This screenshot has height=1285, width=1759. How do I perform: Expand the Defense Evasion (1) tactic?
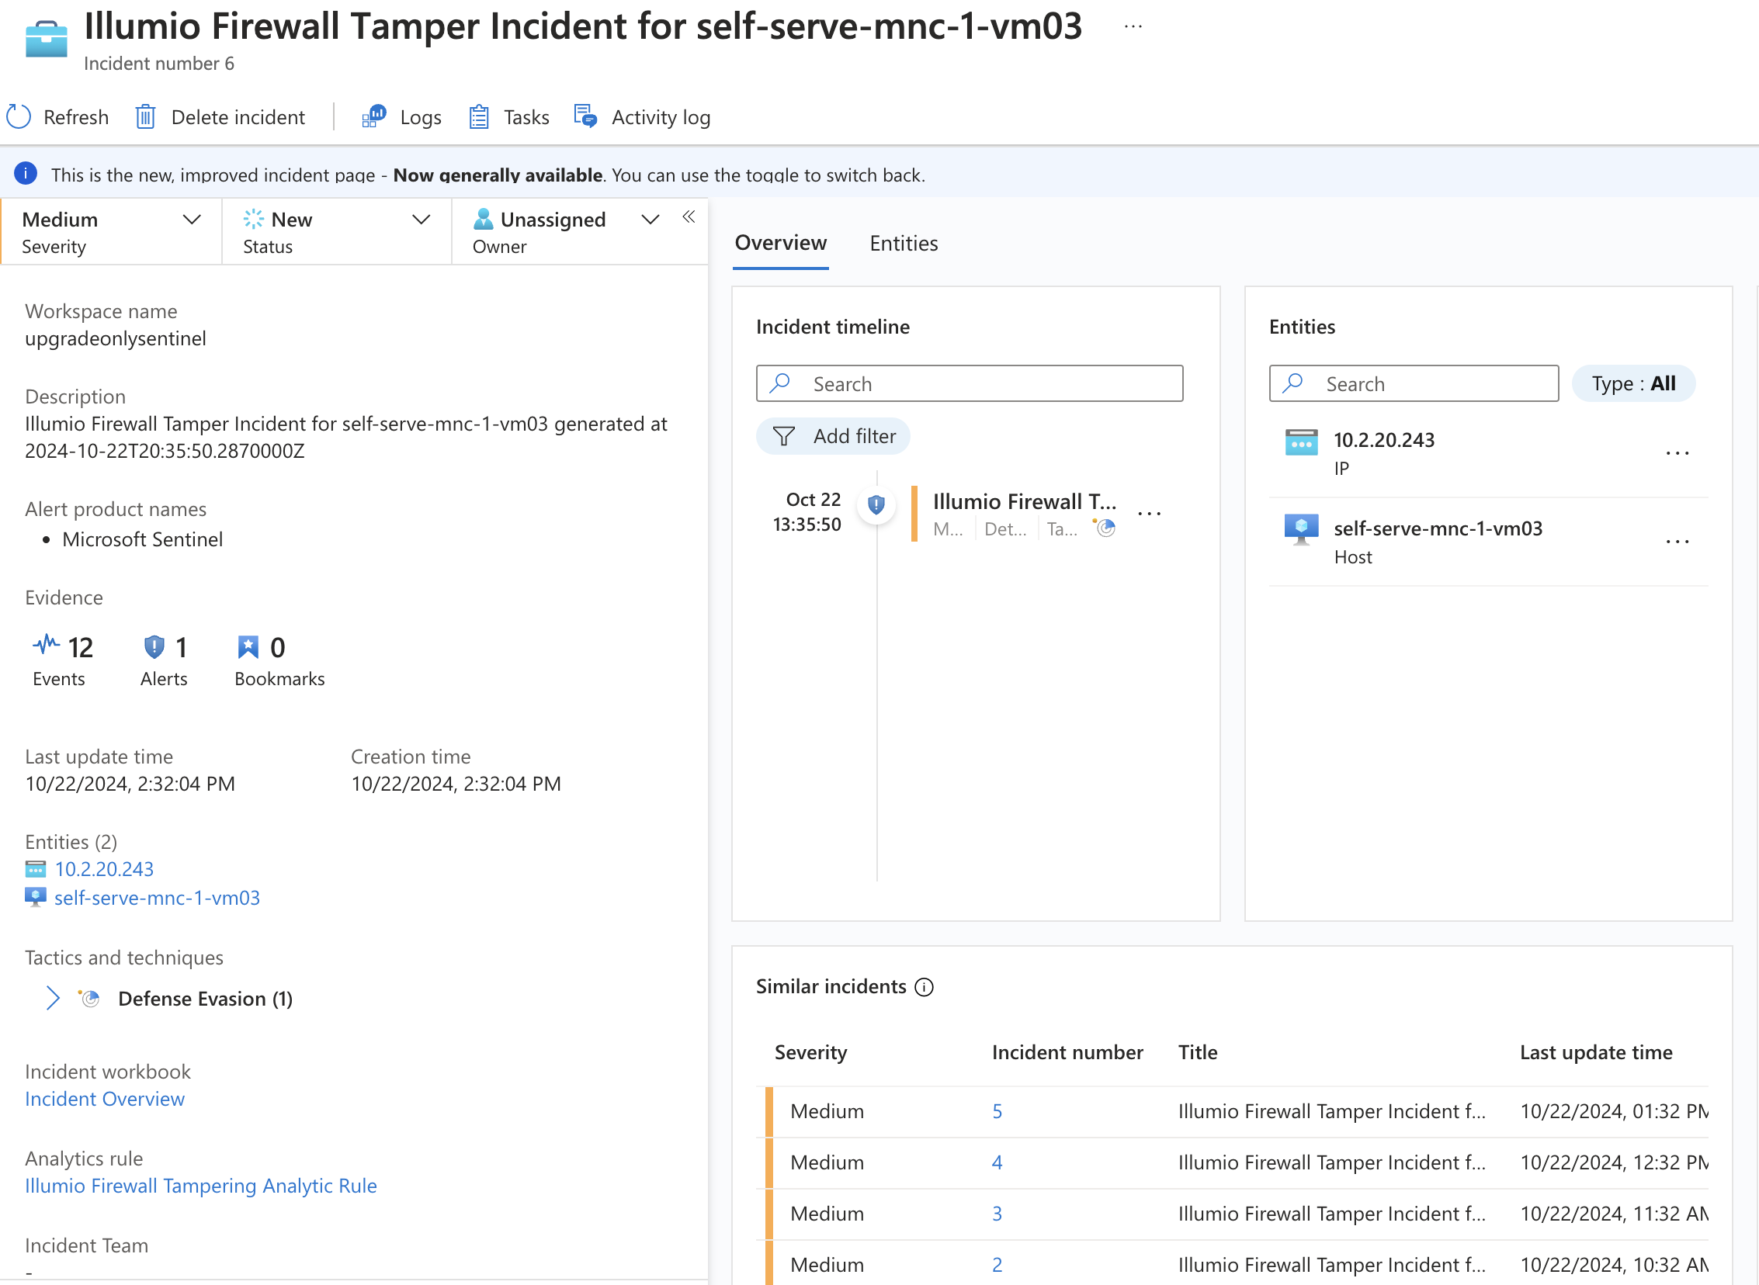[53, 998]
